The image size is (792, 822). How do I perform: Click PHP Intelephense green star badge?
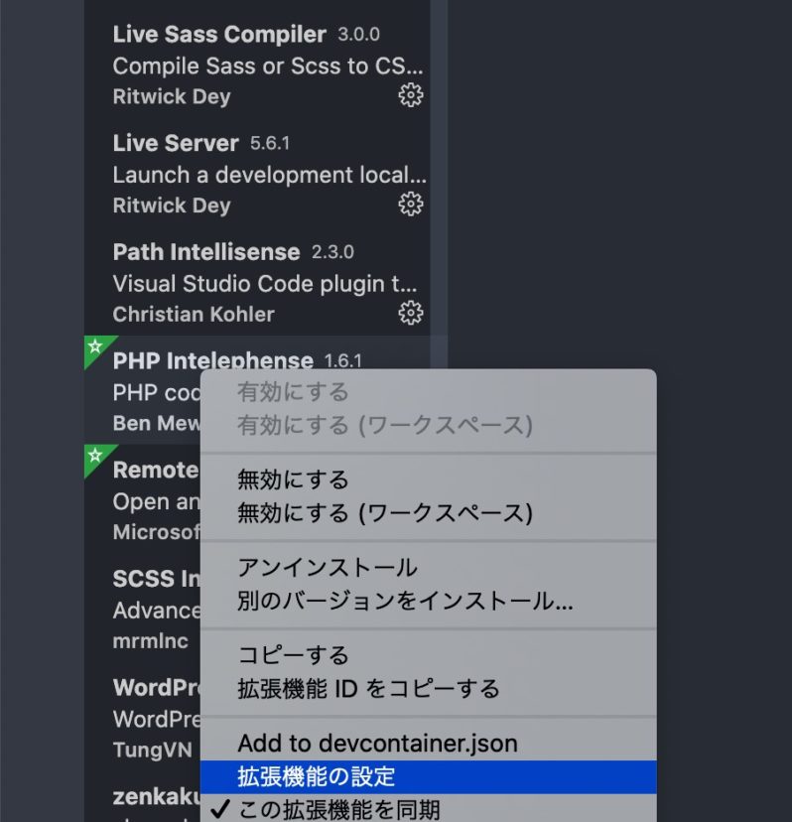click(96, 347)
